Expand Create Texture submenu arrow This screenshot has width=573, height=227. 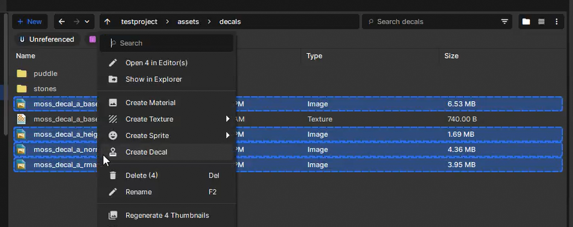click(x=227, y=119)
